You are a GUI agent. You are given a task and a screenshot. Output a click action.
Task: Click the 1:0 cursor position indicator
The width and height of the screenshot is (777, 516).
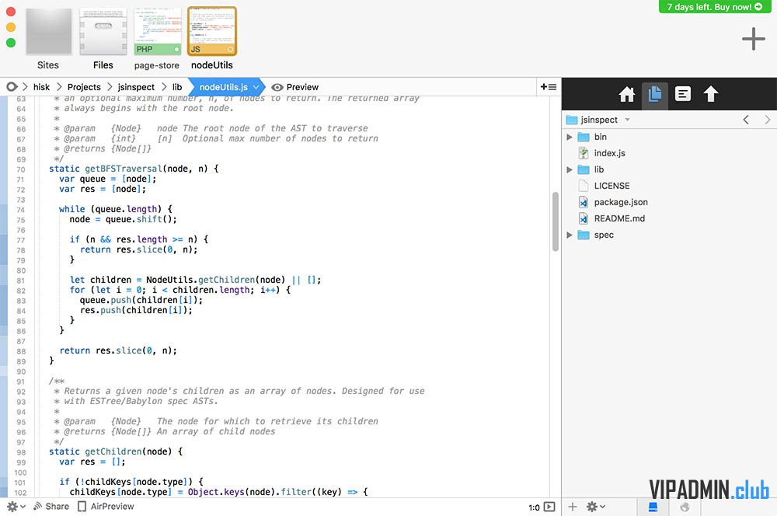tap(534, 507)
